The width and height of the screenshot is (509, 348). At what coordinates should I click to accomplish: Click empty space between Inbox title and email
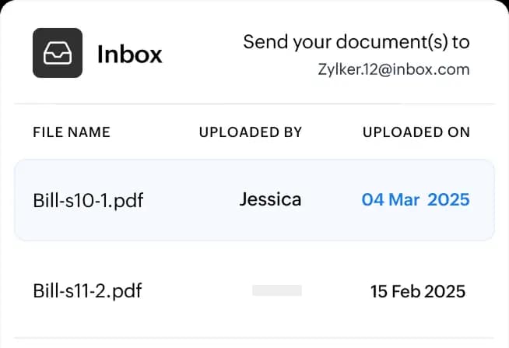pyautogui.click(x=202, y=54)
